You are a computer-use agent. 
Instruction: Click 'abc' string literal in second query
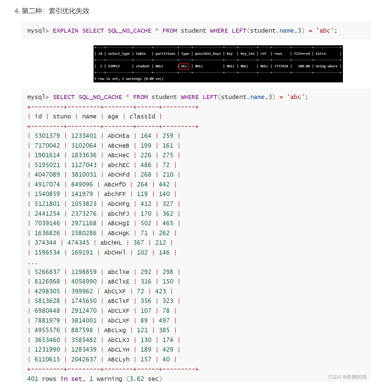pos(295,97)
